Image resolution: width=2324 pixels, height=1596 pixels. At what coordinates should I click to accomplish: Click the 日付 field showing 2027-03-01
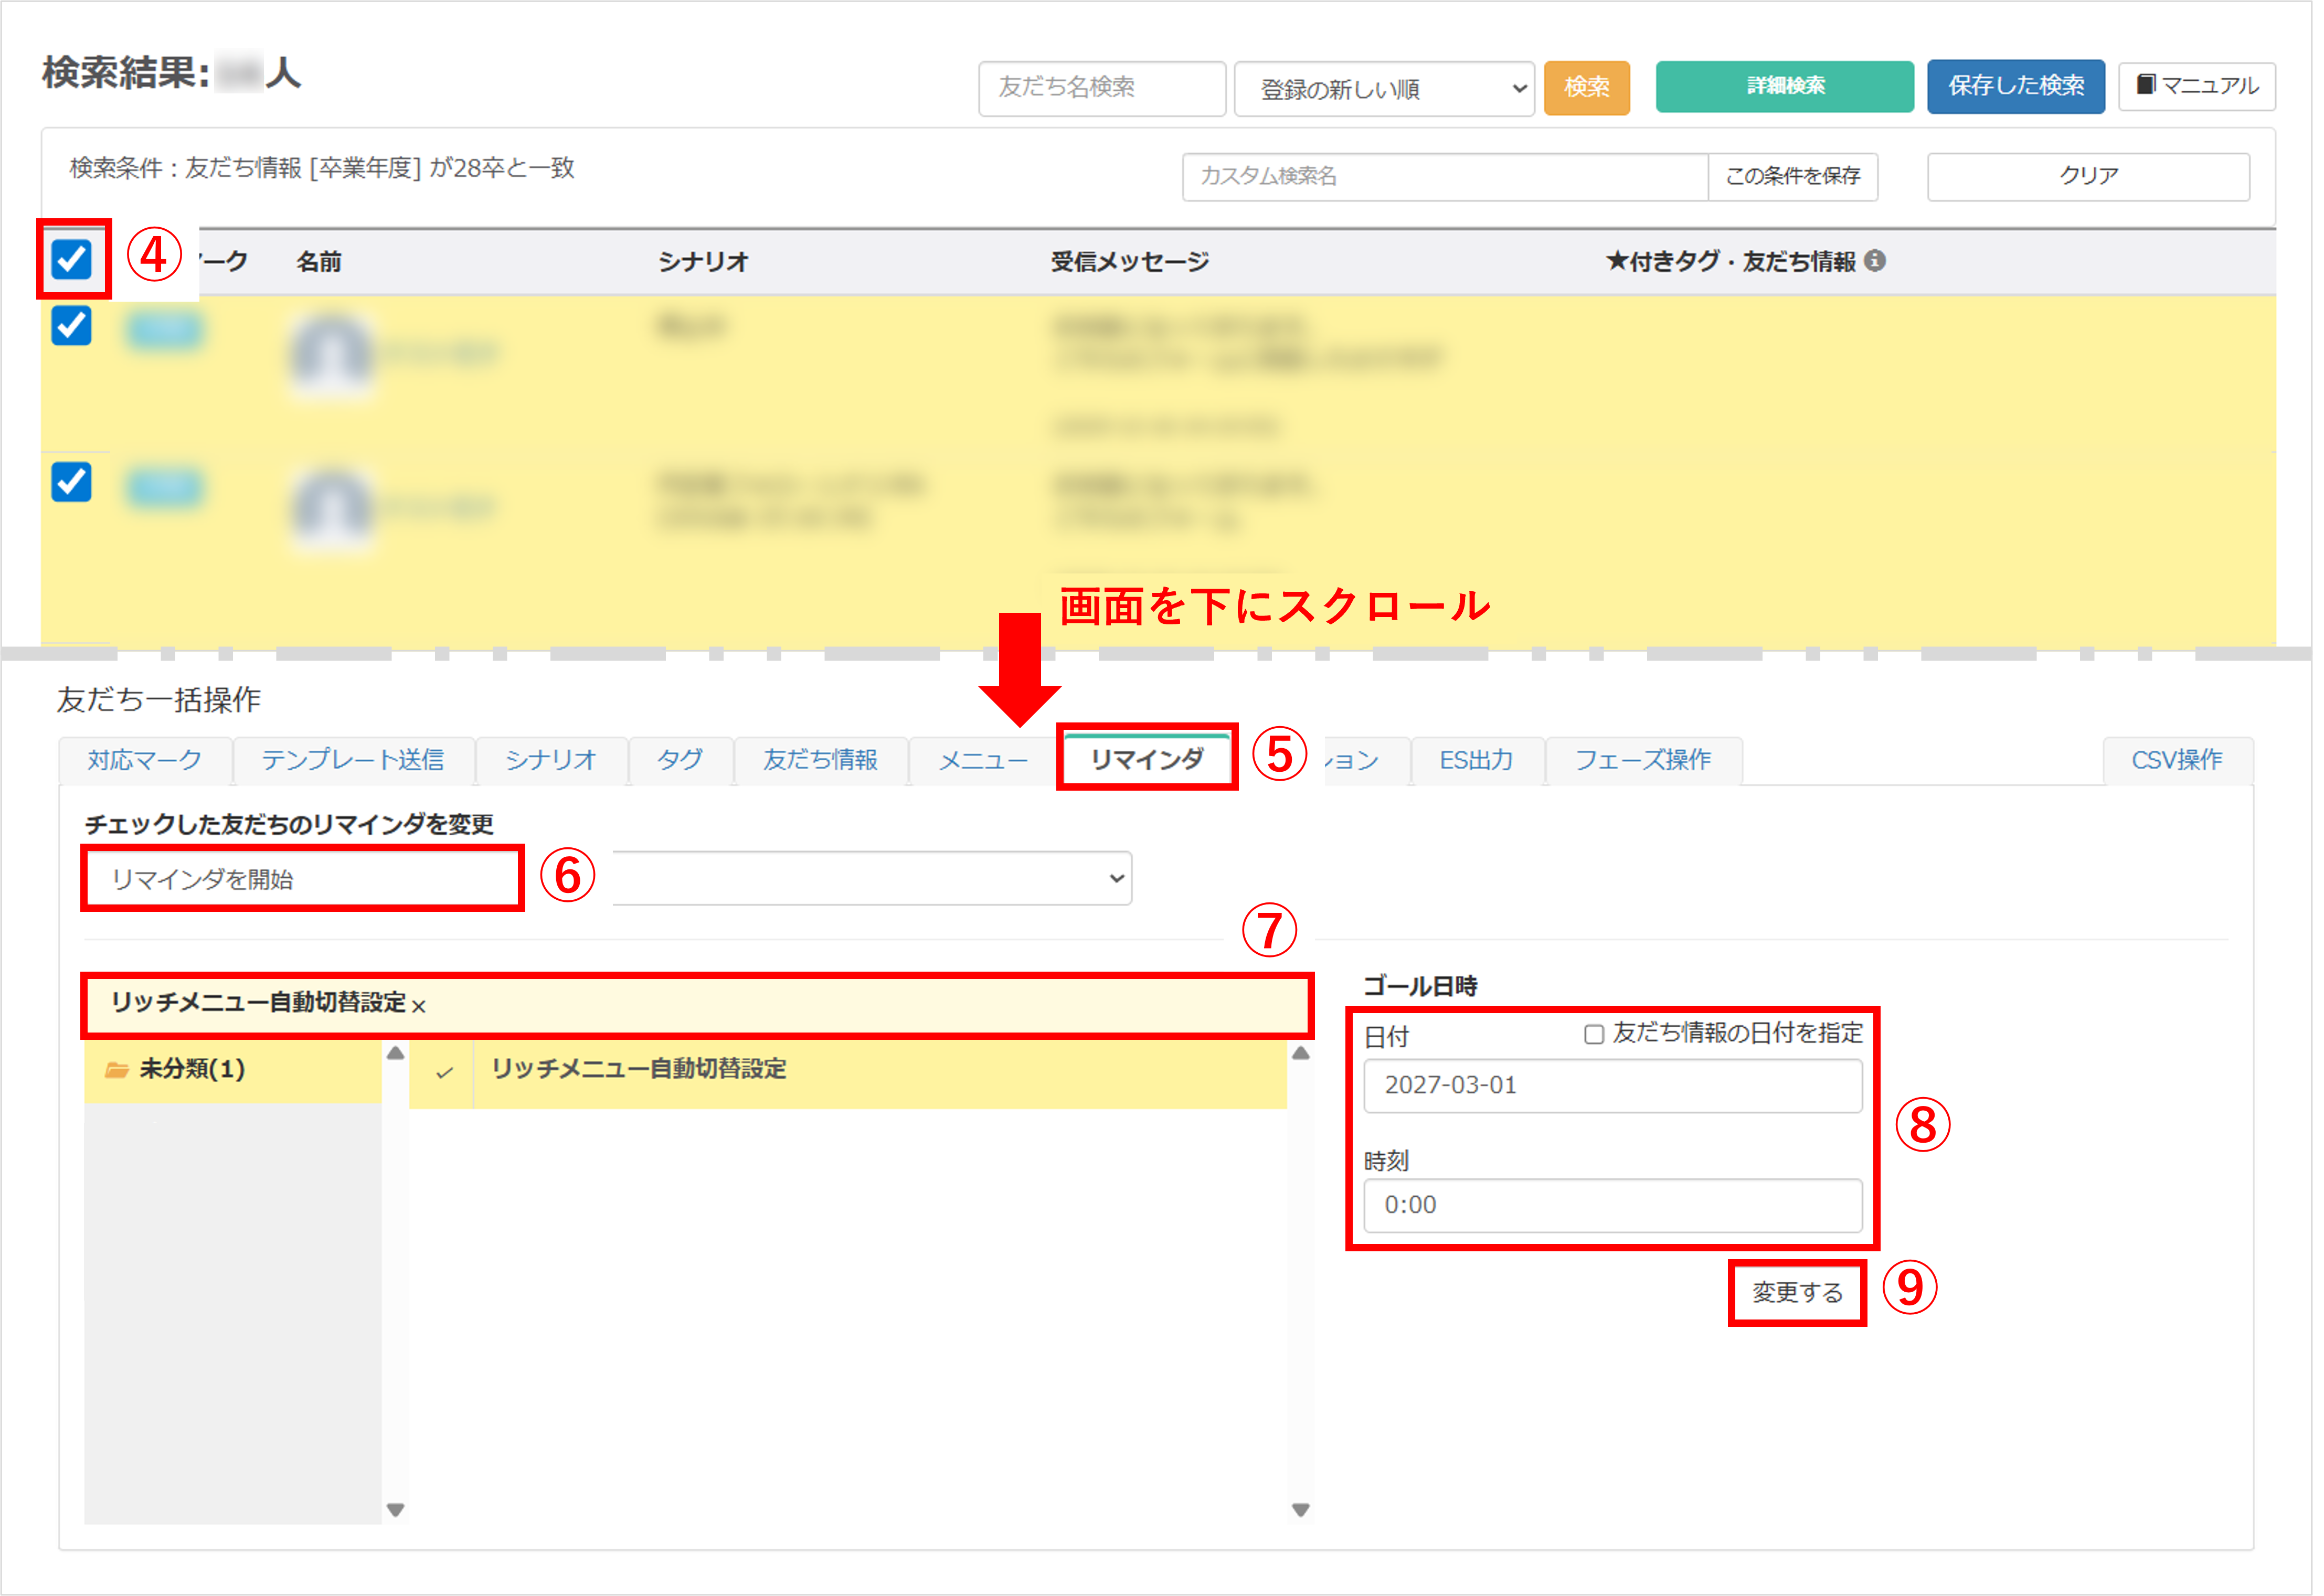pyautogui.click(x=1612, y=1086)
